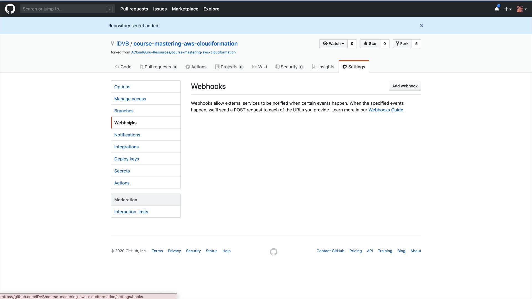Image resolution: width=532 pixels, height=299 pixels.
Task: Open the Webhooks Guide link
Action: tap(385, 110)
